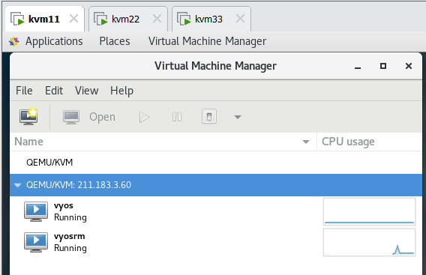Click the vyosrm running monitor icon
The height and width of the screenshot is (275, 426).
point(36,242)
